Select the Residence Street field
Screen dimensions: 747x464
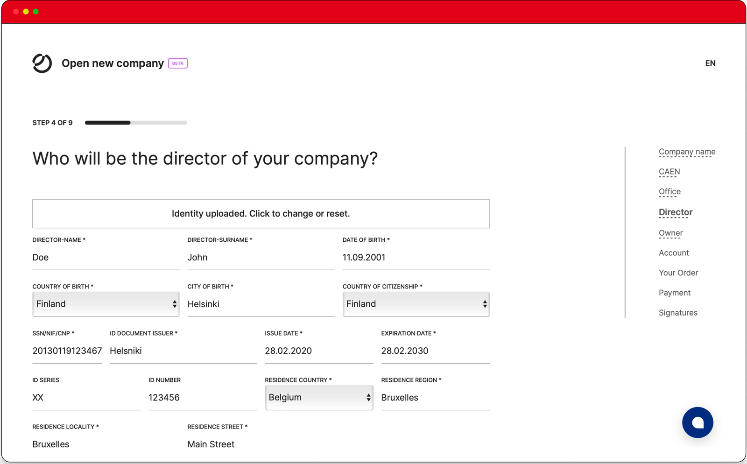[x=261, y=444]
